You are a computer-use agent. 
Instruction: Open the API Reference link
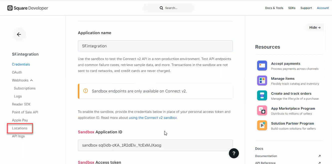point(265,163)
